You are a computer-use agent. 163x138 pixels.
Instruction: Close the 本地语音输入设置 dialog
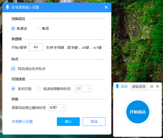click(x=106, y=7)
